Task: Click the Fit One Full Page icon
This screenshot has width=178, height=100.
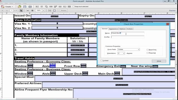Action: [55, 11]
